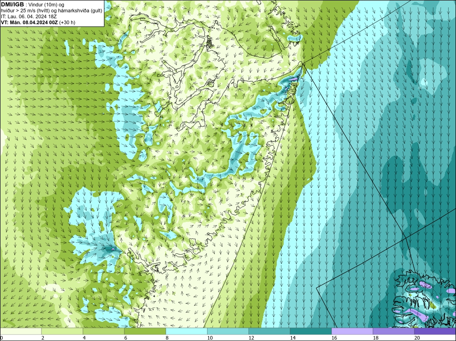456x341 pixels.
Task: Click the 'hviður > 25 m/s (hvítt)' text line
Action: (x=52, y=11)
